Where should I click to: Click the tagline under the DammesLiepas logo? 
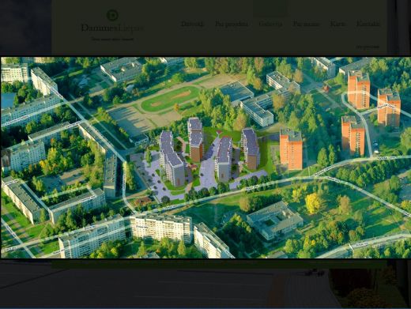(x=112, y=39)
